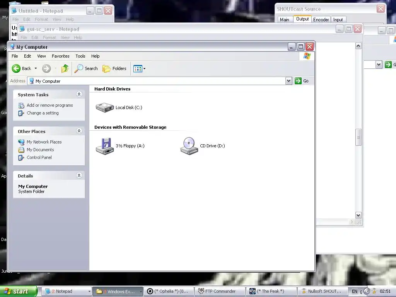Image resolution: width=396 pixels, height=297 pixels.
Task: Click Add or remove programs link
Action: coord(50,105)
